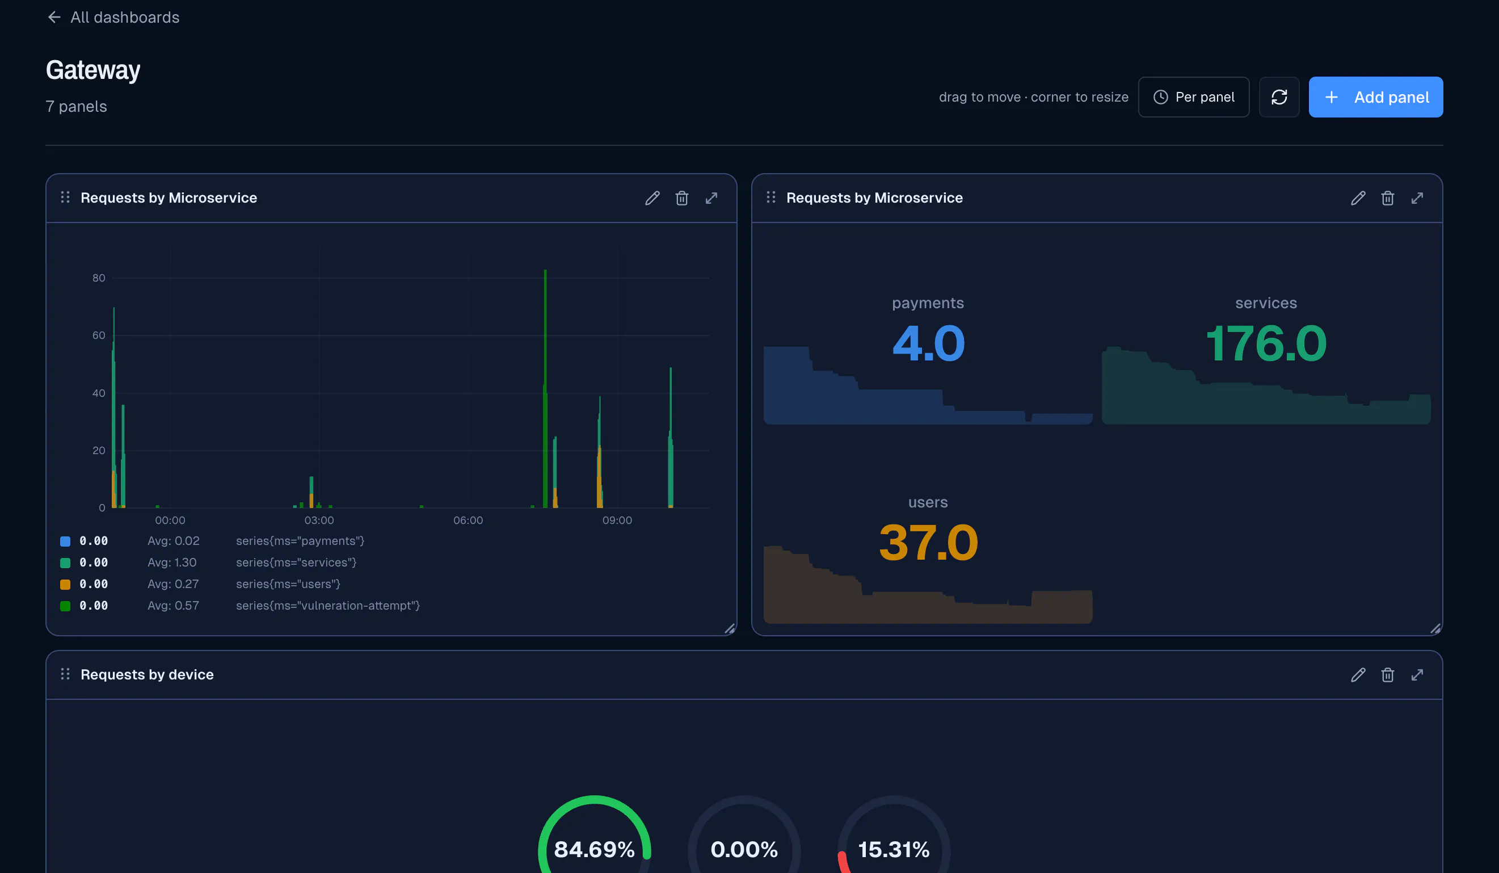Image resolution: width=1499 pixels, height=873 pixels.
Task: Open Requests by device panel in fullscreen
Action: pos(1417,675)
